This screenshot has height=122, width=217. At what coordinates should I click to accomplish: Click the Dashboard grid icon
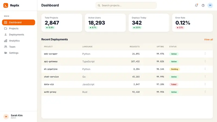[5, 23]
